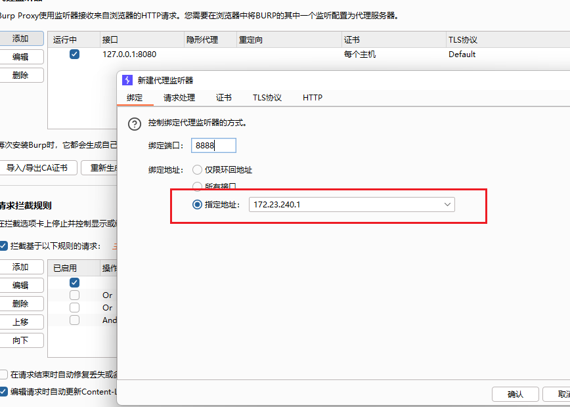Screen dimensions: 570x407
Task: Click the 上移 button
Action: point(20,322)
